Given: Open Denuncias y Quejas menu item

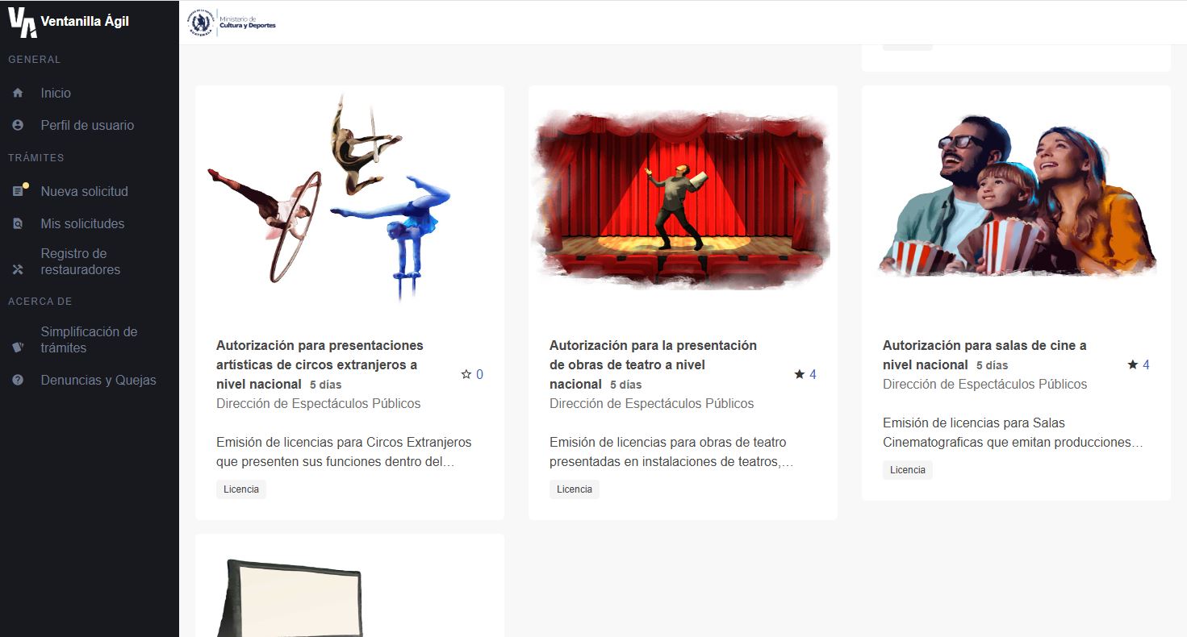Looking at the screenshot, I should coord(98,381).
